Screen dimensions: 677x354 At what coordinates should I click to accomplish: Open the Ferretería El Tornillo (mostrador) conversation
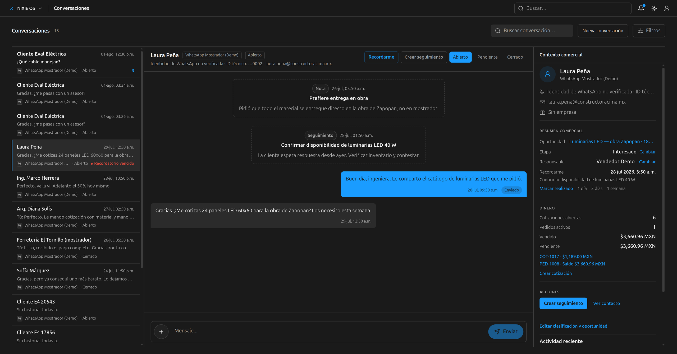coord(76,248)
